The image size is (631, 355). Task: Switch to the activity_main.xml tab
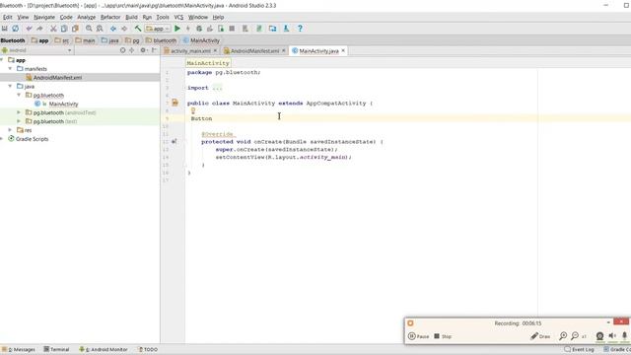point(190,51)
